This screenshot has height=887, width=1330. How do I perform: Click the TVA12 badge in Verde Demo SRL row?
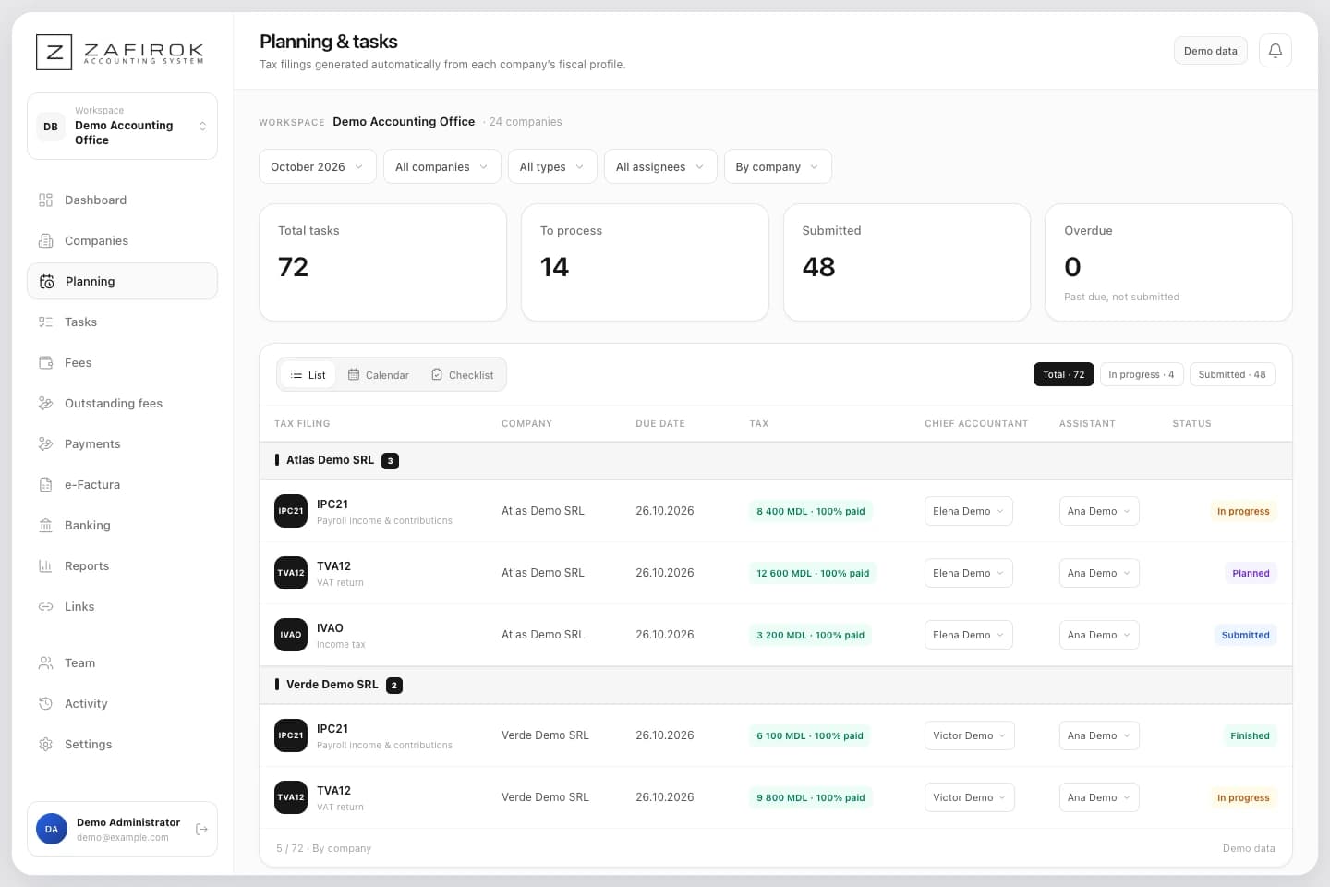point(291,797)
